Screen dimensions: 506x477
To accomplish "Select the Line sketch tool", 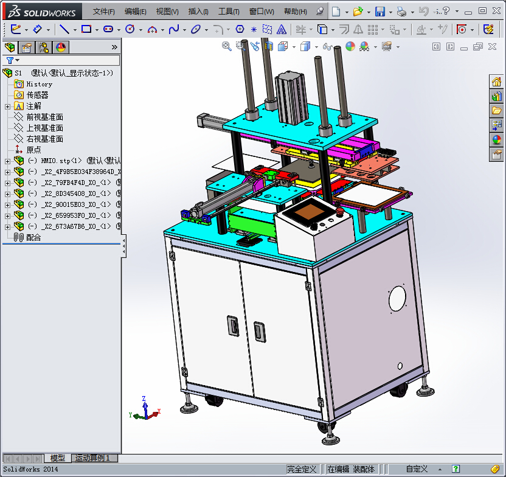I will [64, 29].
